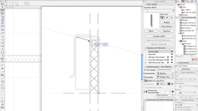Select Pormenores item in Navigator
Viewport: 198px width, 111px height.
185,28
